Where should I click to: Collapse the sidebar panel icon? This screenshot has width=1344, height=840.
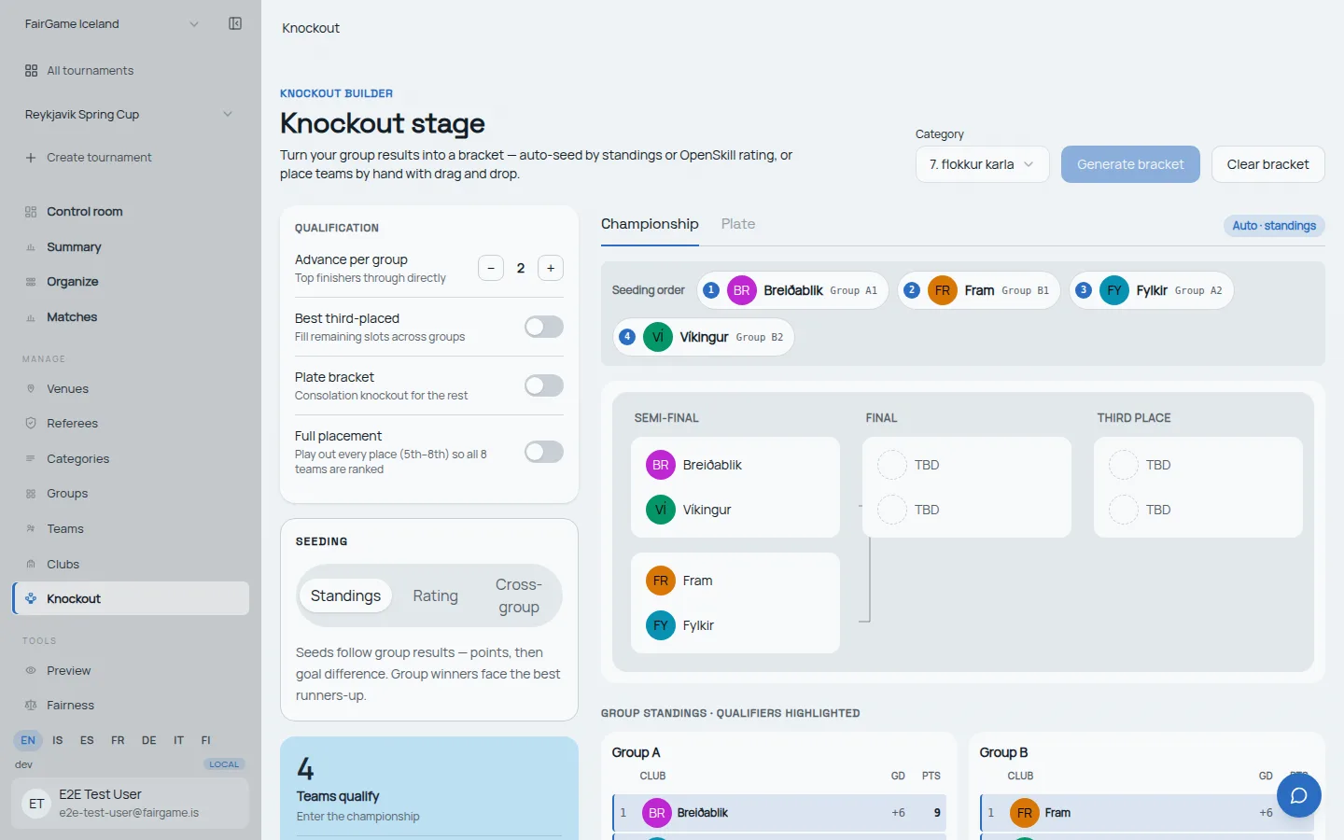(x=235, y=23)
